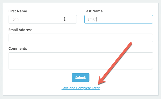
Task: Click the word Later in the link
Action: click(96, 88)
